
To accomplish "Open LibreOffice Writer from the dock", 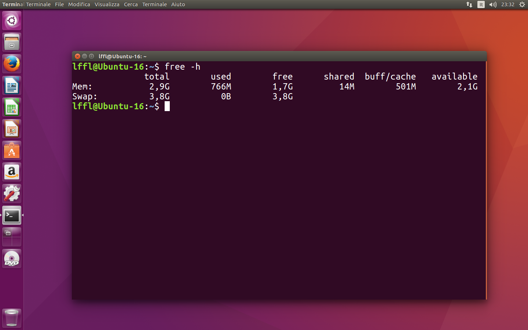I will click(x=11, y=85).
